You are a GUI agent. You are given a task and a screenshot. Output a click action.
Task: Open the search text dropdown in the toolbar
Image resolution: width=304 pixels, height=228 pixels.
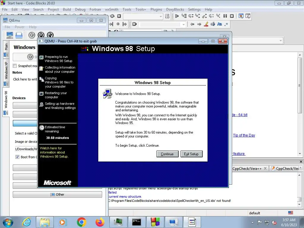[183, 24]
